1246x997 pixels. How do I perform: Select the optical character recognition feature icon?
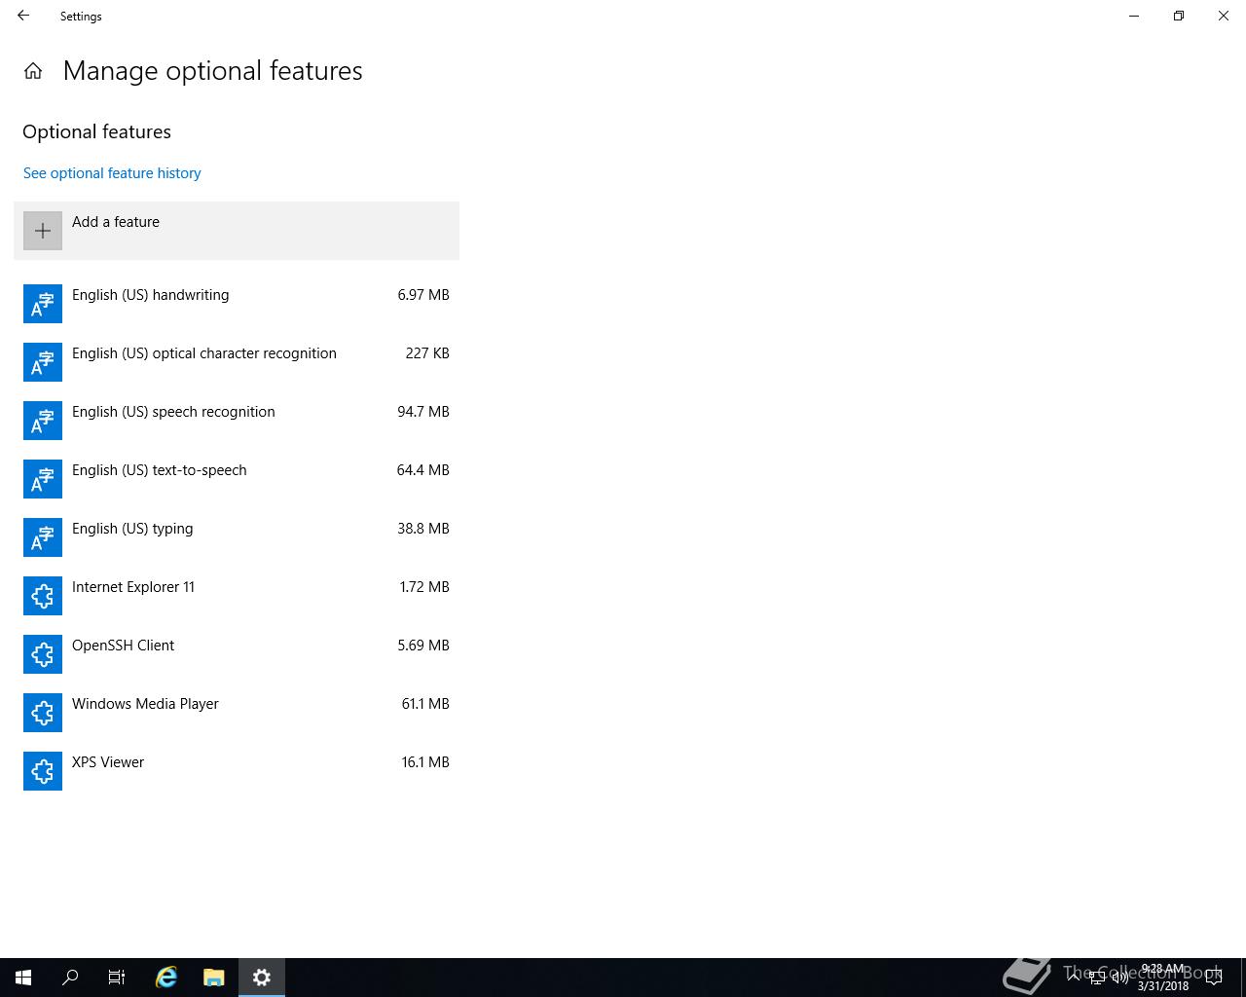43,362
